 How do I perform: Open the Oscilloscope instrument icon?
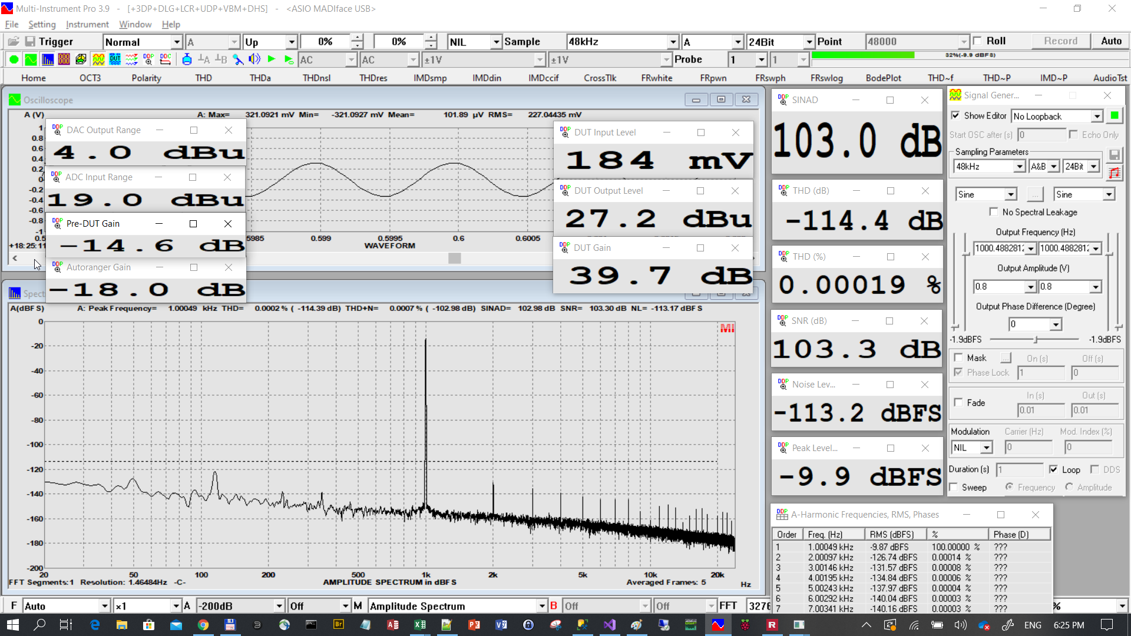31,59
